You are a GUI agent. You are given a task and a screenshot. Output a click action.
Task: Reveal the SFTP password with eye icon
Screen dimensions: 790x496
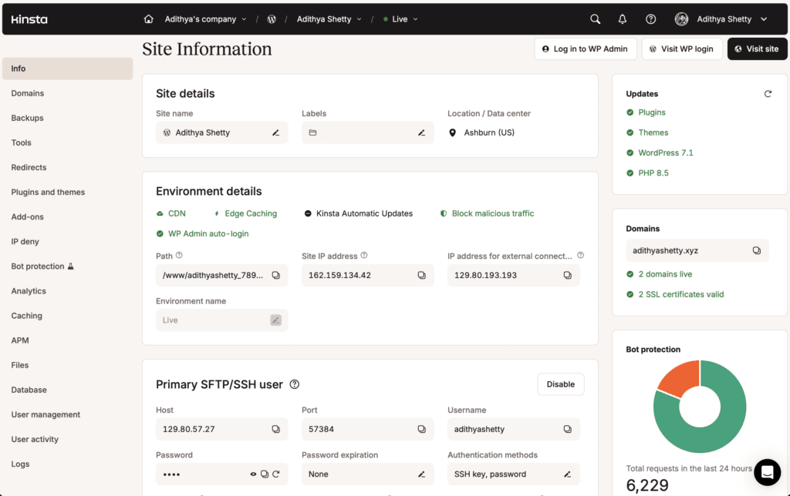click(x=253, y=474)
